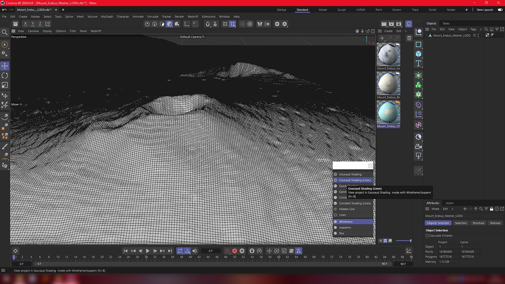Select Constant Shading (Lines) option
505x284 pixels.
pyautogui.click(x=353, y=203)
